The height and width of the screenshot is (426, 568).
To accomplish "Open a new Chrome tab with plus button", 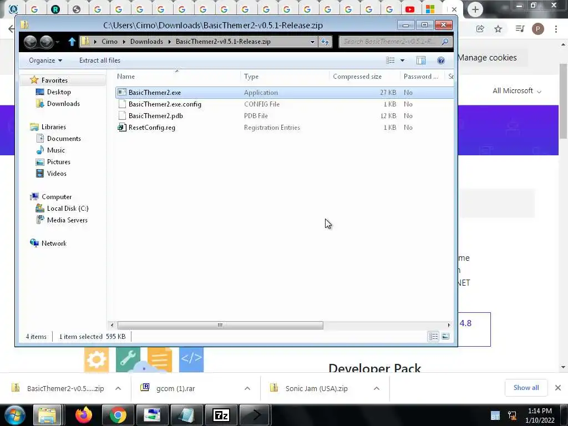I will click(x=475, y=9).
